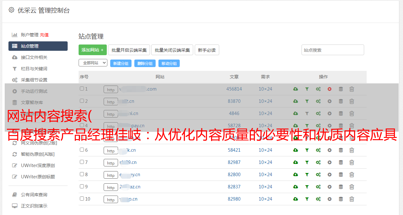Open cloud upload icon for row 1
Screen dimensions: 403x215
click(x=296, y=89)
